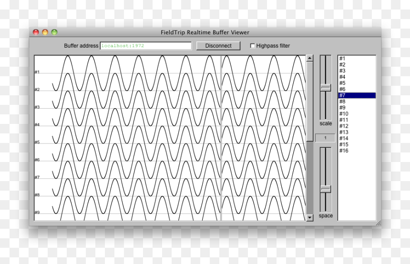Close the window with the red button

click(x=36, y=32)
